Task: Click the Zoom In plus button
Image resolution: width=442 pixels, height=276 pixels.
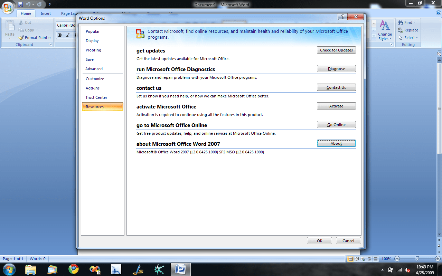Action: 438,259
